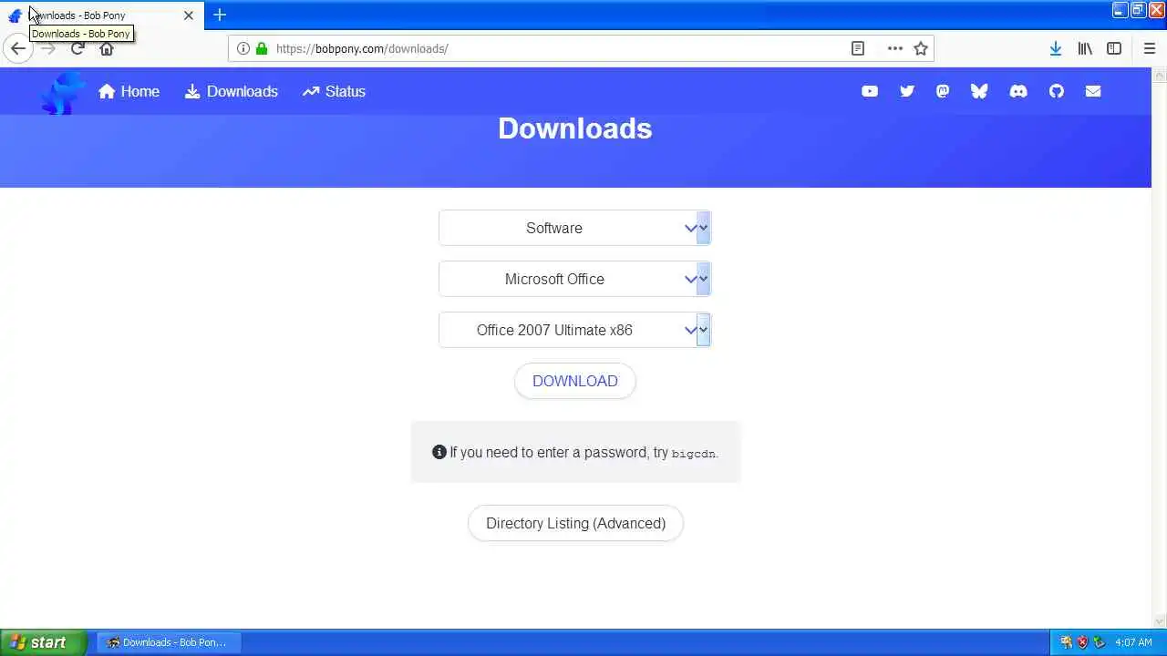
Task: Click the bigcdn password hint text
Action: click(x=693, y=453)
